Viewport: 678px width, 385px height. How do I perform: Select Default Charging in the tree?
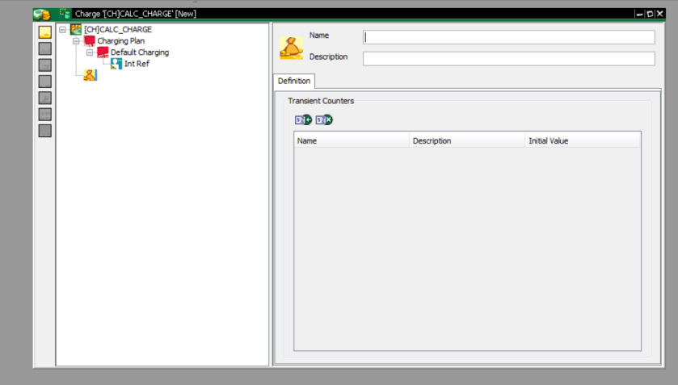[x=140, y=52]
